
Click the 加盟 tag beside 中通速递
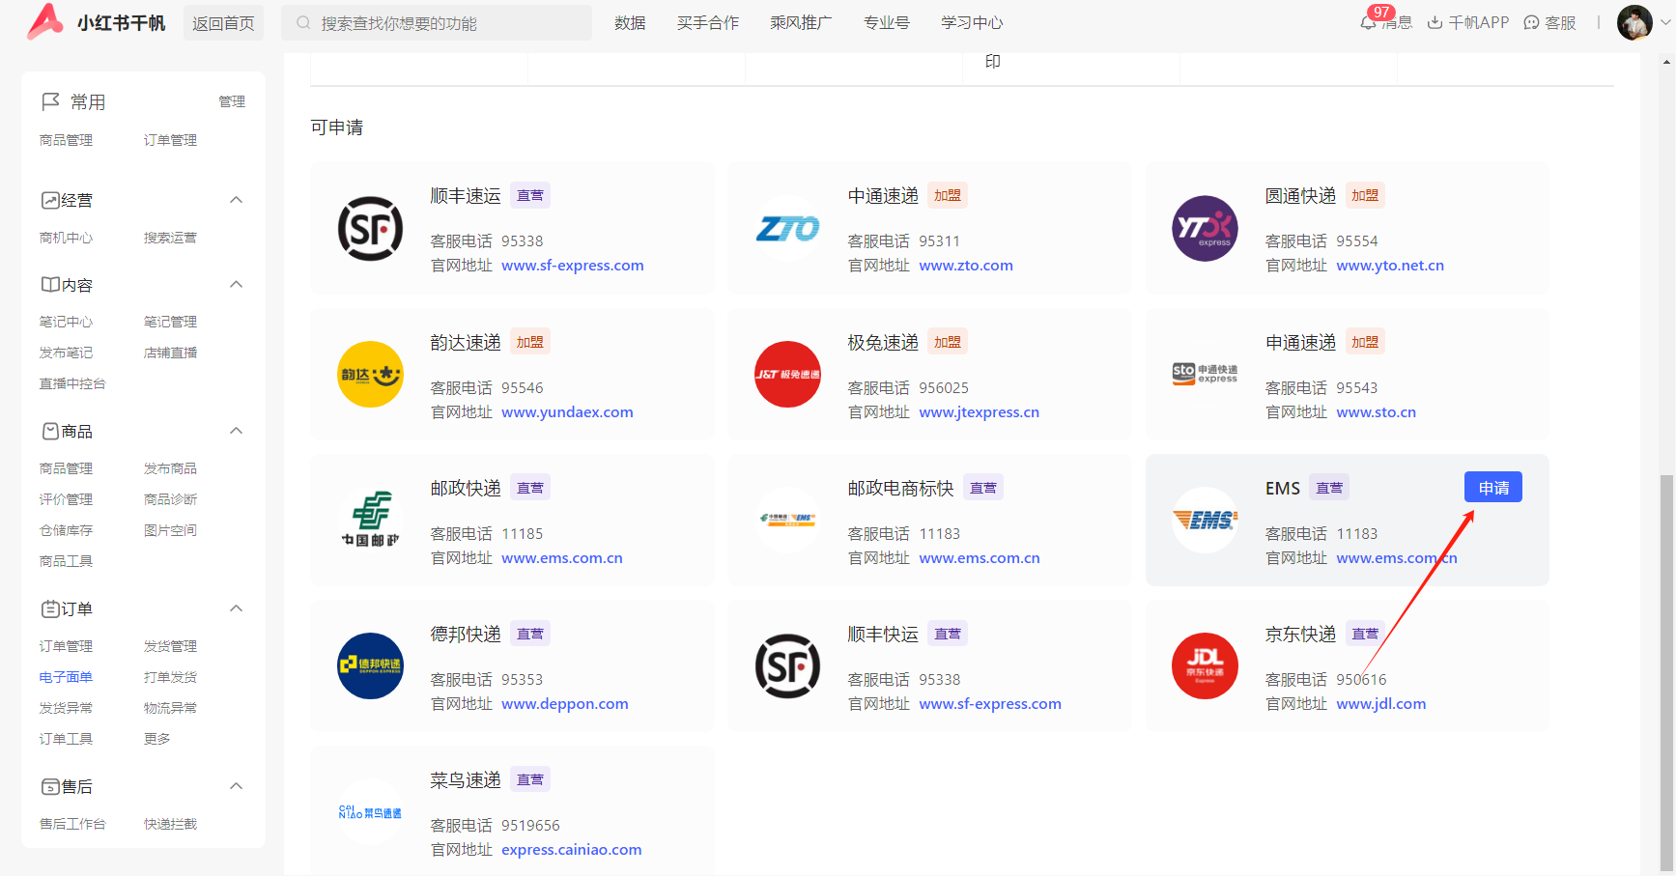pyautogui.click(x=948, y=195)
